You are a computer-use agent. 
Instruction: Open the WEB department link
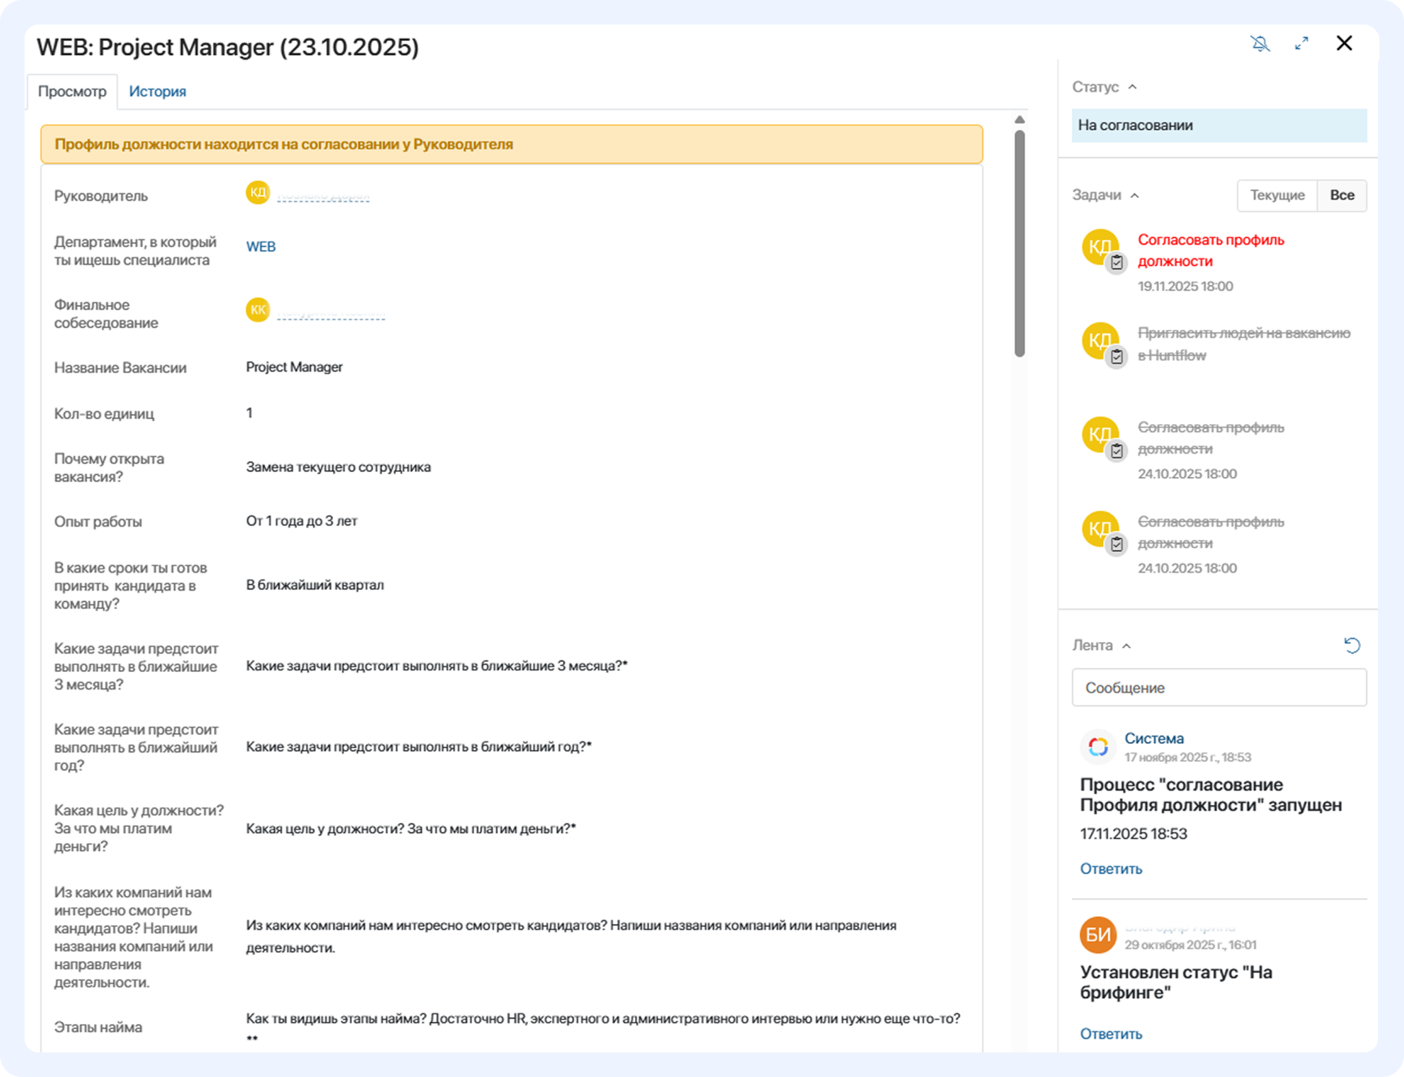[260, 247]
